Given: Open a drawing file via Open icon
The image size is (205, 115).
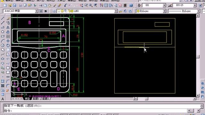Looking at the screenshot, I should (x=10, y=5).
